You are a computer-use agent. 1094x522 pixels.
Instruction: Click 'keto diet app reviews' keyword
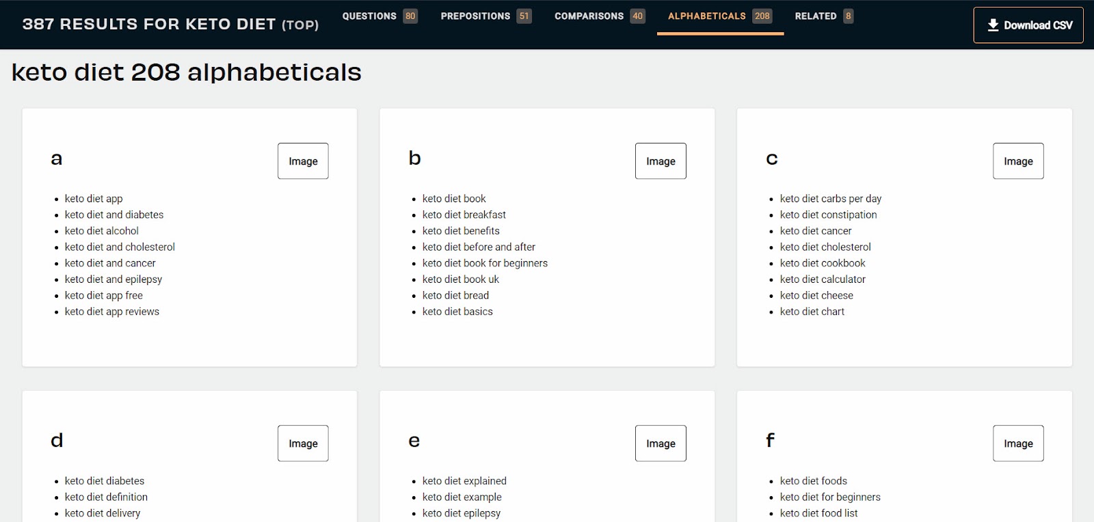coord(112,312)
